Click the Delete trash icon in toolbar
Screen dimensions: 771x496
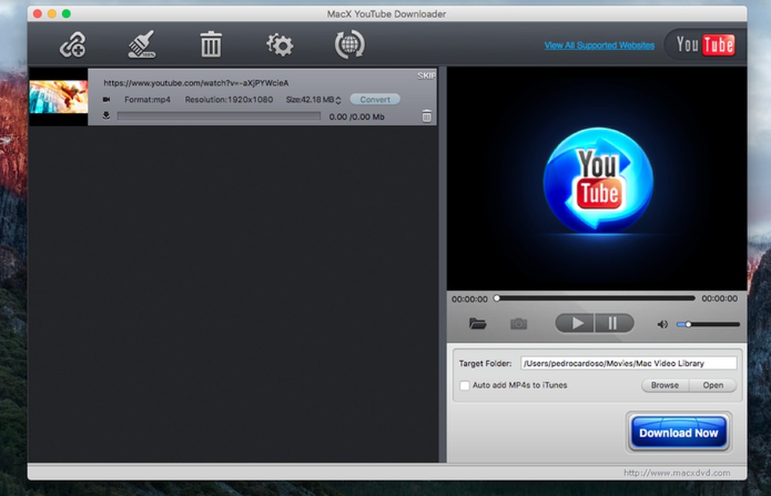tap(211, 44)
